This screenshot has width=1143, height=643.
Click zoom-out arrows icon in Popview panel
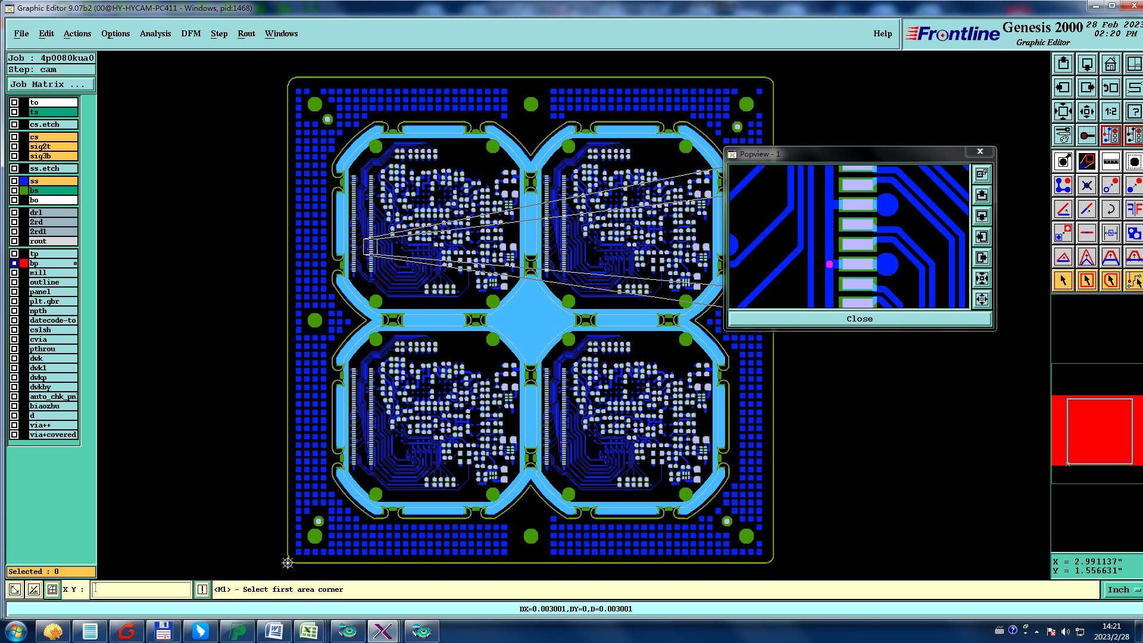tap(982, 299)
